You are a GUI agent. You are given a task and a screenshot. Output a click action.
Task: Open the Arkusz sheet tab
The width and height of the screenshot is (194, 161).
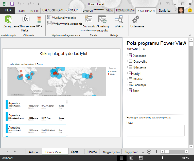pos(33,152)
